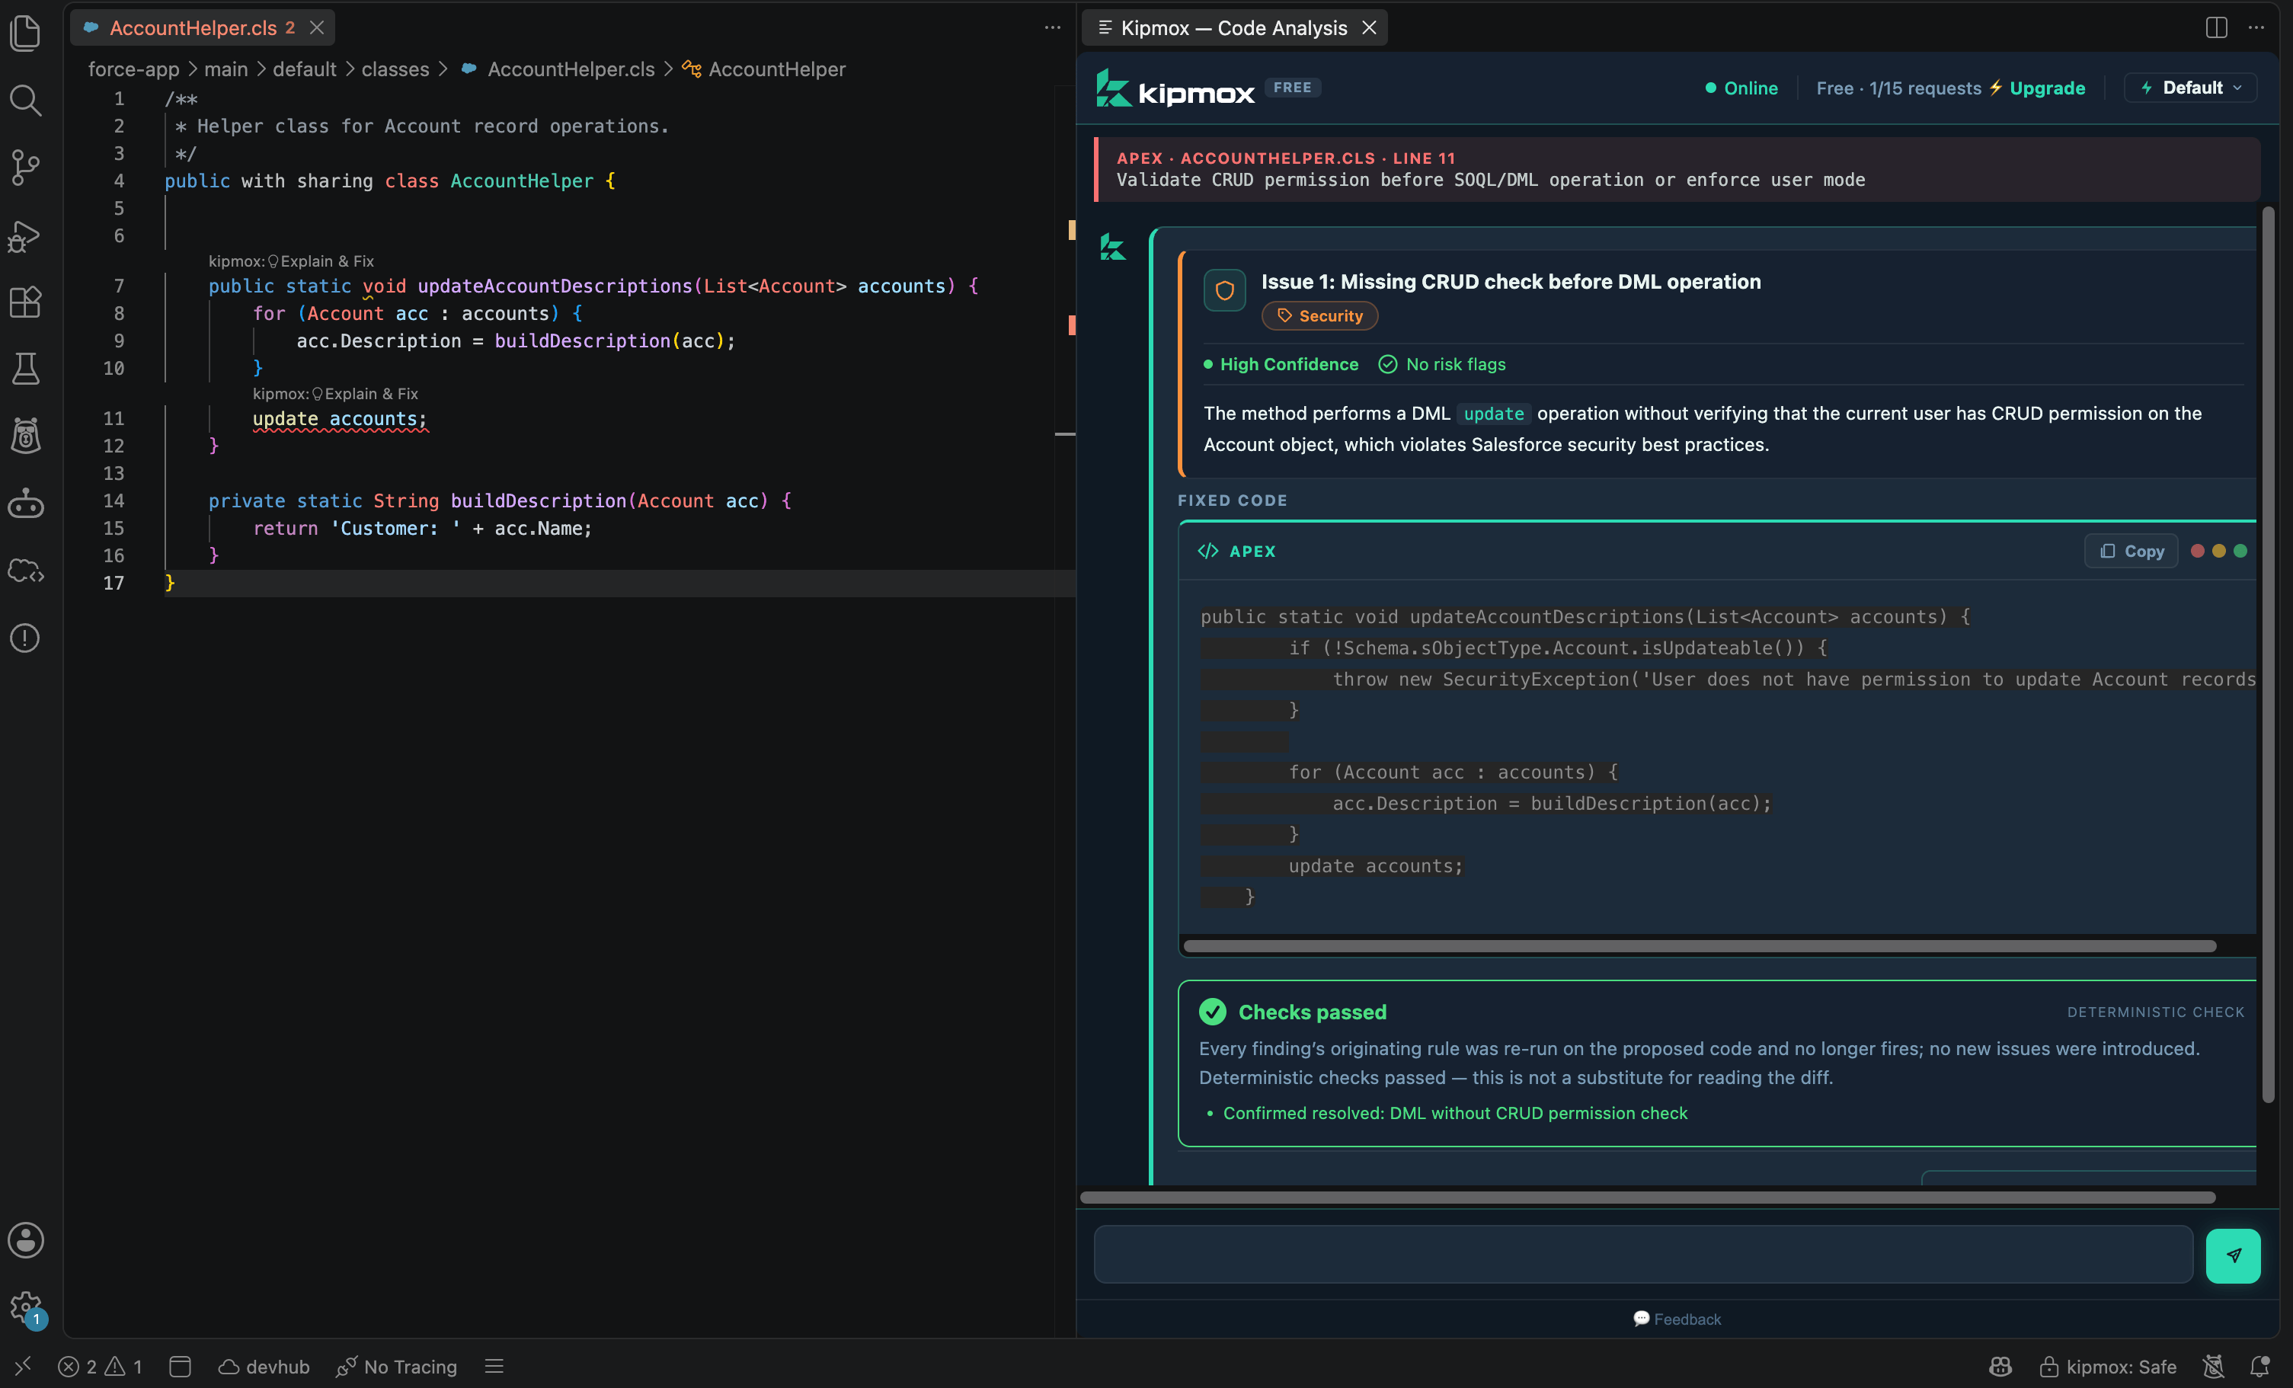Click the send message arrow button
Screen dimensions: 2293x1388
pos(2233,1255)
